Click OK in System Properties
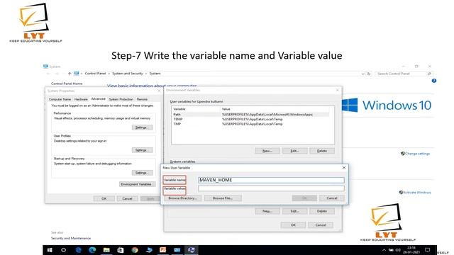This screenshot has width=454, height=255. pyautogui.click(x=104, y=198)
